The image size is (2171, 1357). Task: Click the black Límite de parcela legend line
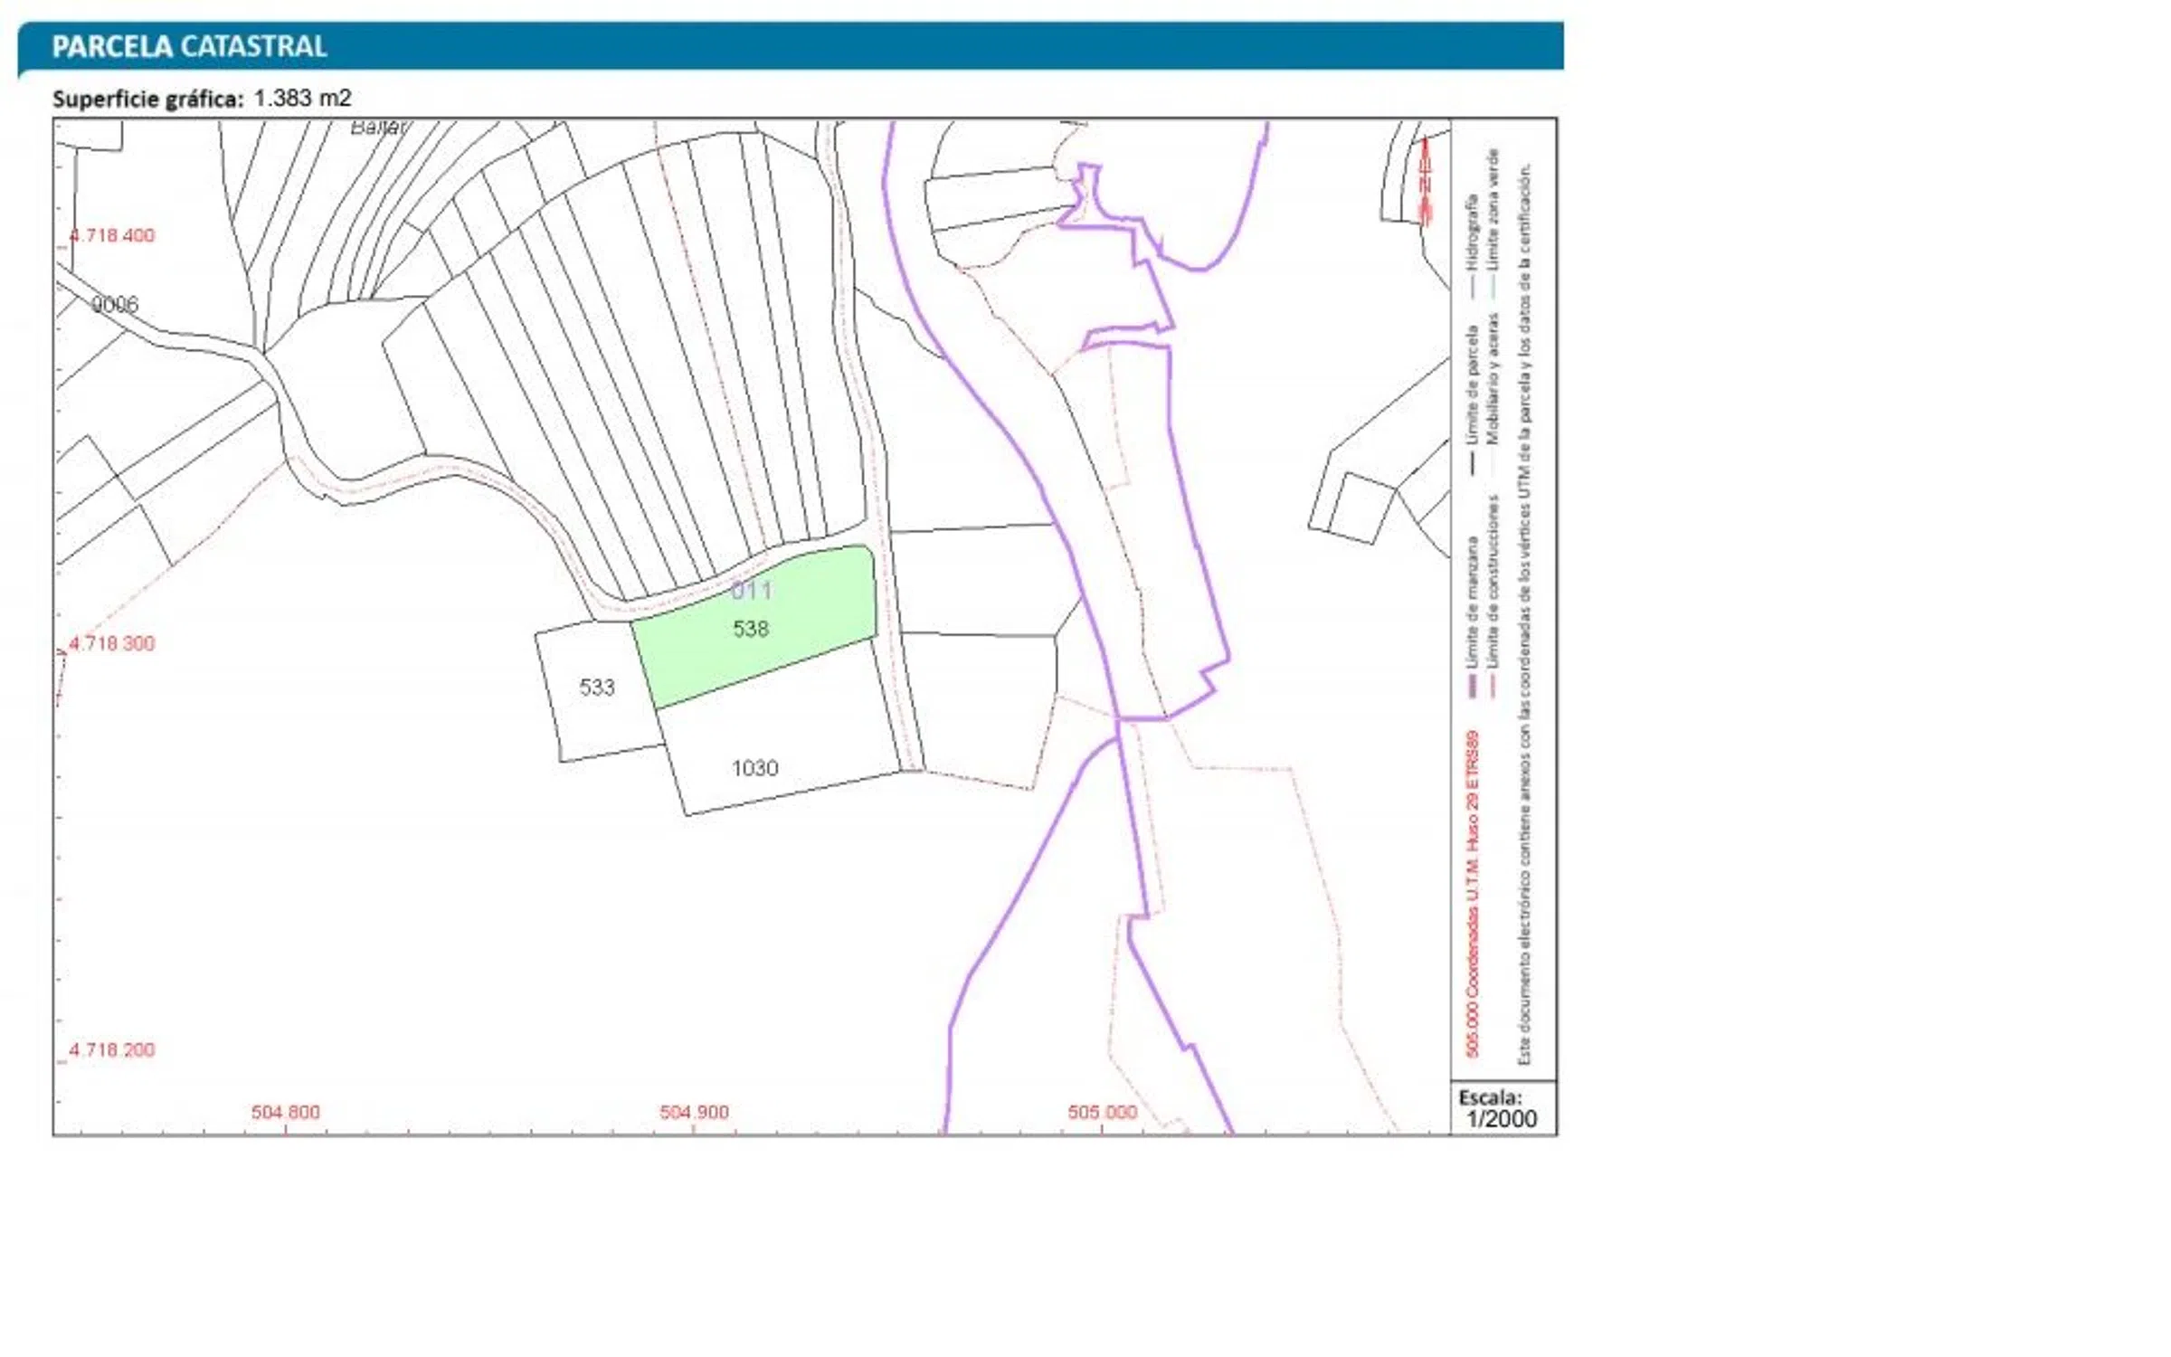(1472, 464)
